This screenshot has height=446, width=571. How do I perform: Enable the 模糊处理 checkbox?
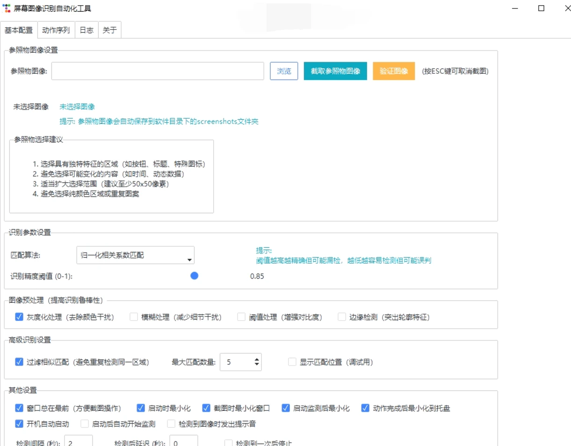coord(134,317)
